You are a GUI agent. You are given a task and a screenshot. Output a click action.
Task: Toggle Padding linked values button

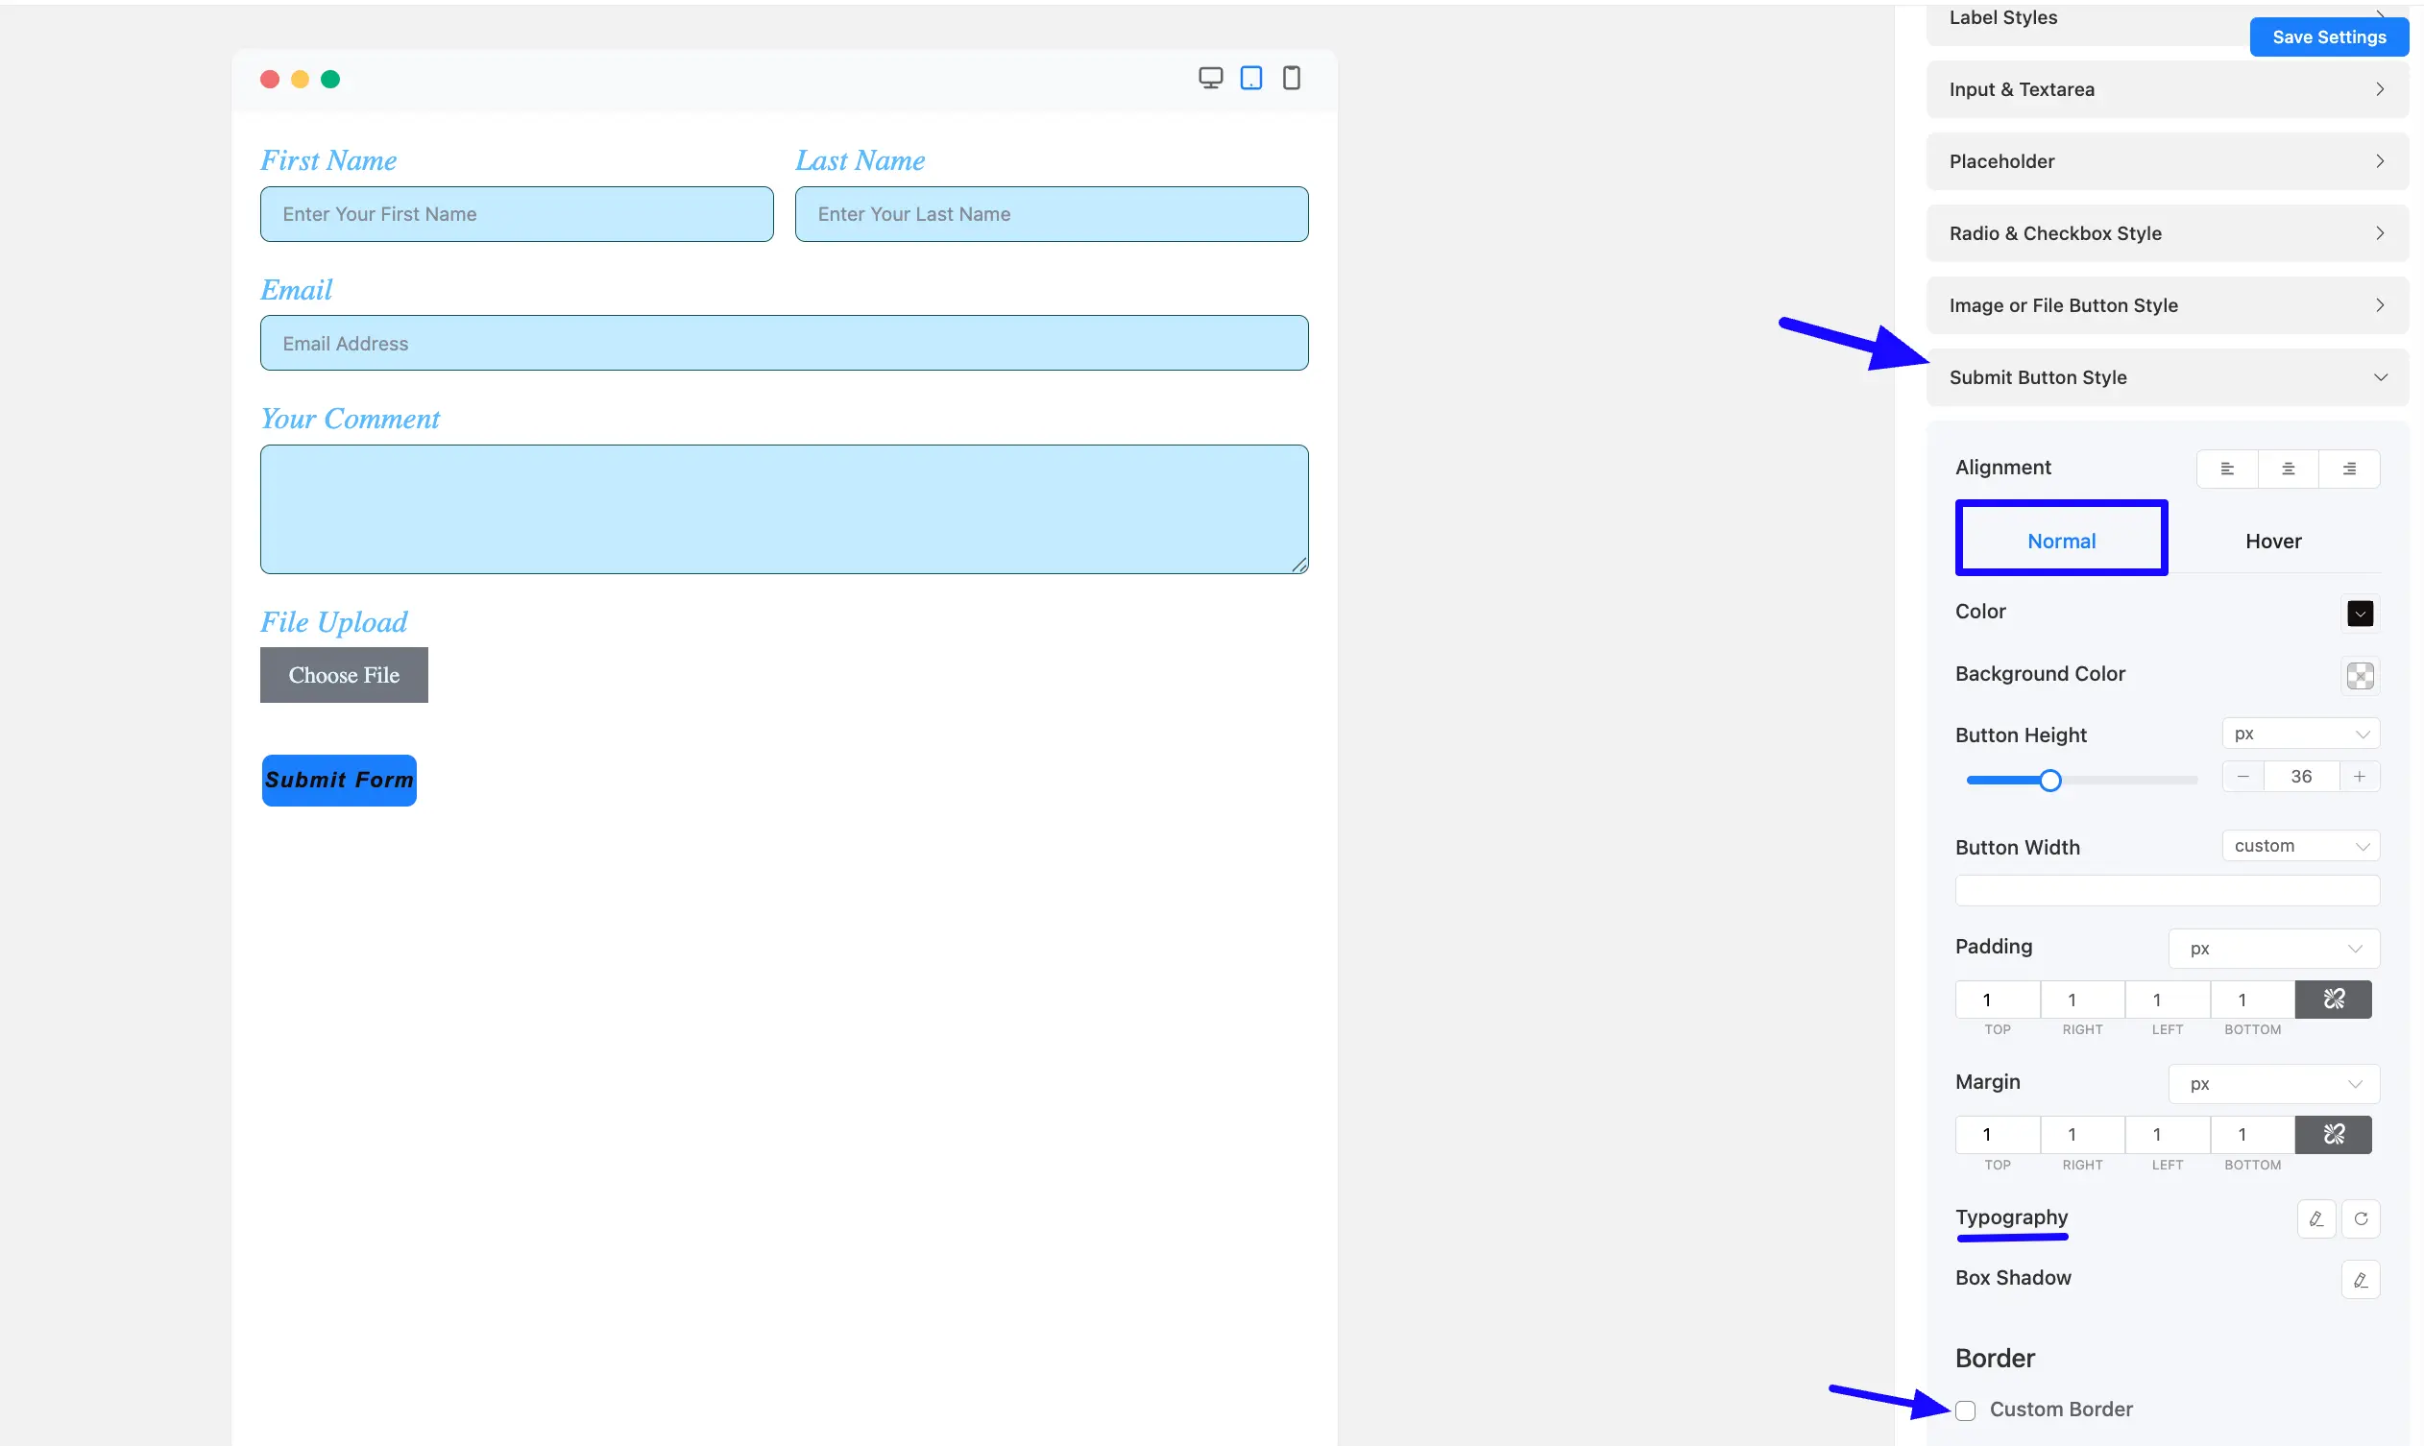coord(2333,1000)
